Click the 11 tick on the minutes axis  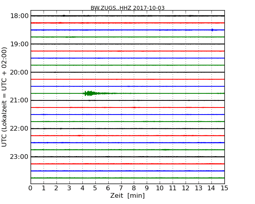tap(173, 188)
